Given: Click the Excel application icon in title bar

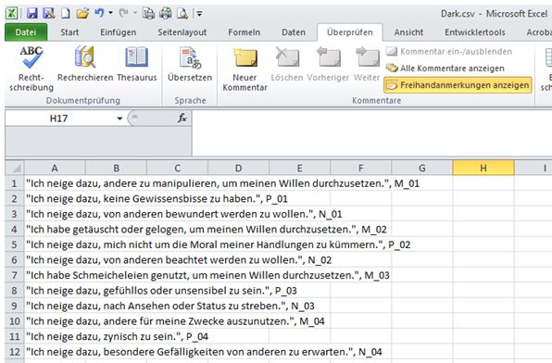Looking at the screenshot, I should [12, 14].
